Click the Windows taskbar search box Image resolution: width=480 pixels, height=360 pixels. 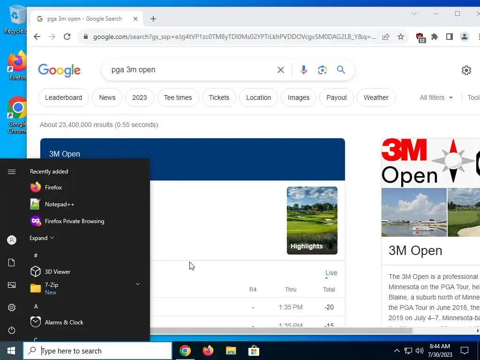coord(97,351)
